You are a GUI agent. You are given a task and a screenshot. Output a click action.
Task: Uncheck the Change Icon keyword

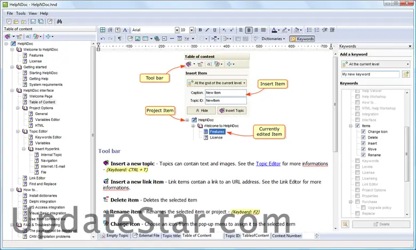[363, 132]
